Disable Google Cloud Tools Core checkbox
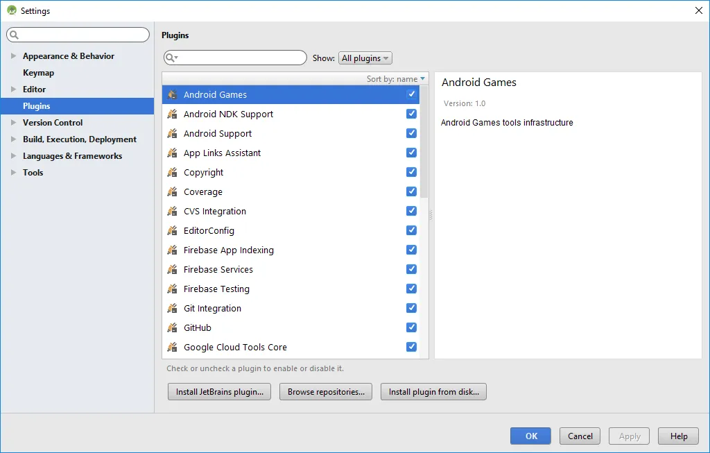Viewport: 710px width, 453px height. (x=411, y=347)
